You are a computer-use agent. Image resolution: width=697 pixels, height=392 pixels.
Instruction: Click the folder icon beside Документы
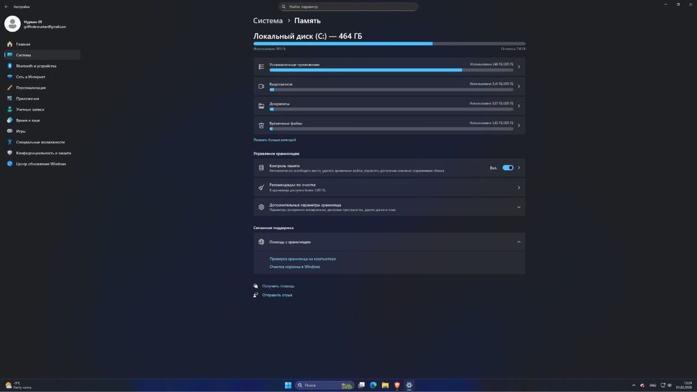[261, 106]
